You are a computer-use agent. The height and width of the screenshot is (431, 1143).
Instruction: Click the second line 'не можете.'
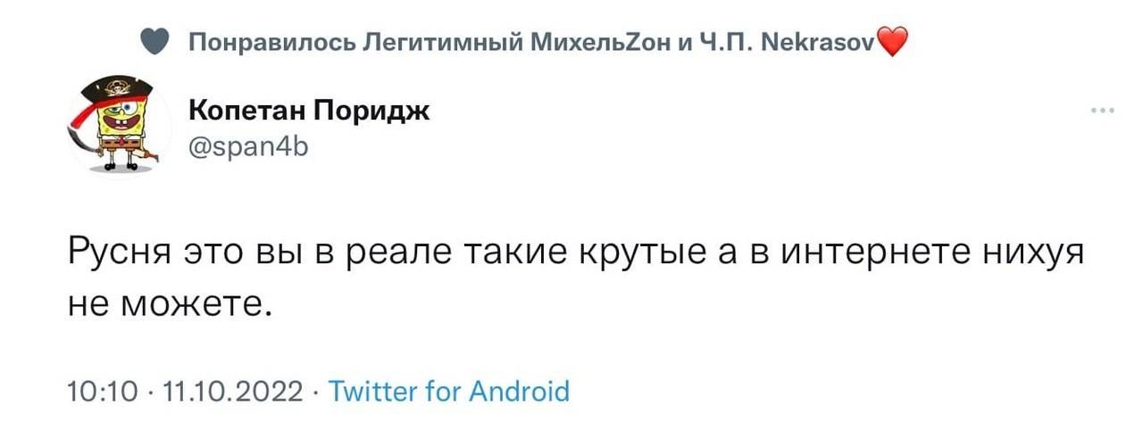(169, 303)
